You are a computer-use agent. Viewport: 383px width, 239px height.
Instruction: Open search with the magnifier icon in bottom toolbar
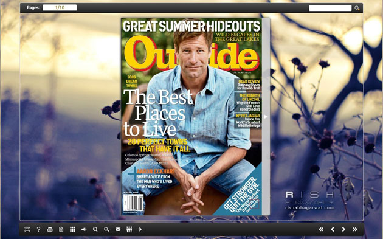(106, 229)
